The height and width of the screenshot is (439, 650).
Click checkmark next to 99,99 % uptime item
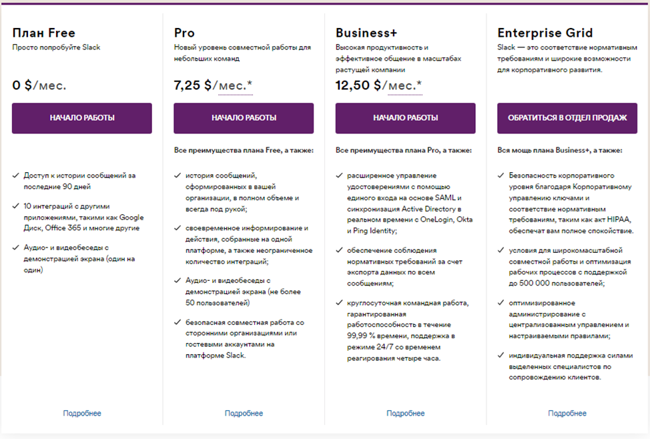point(339,303)
